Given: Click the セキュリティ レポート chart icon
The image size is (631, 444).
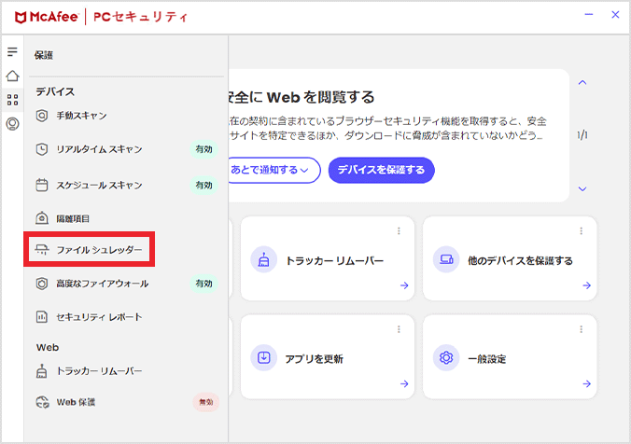Looking at the screenshot, I should pyautogui.click(x=42, y=317).
